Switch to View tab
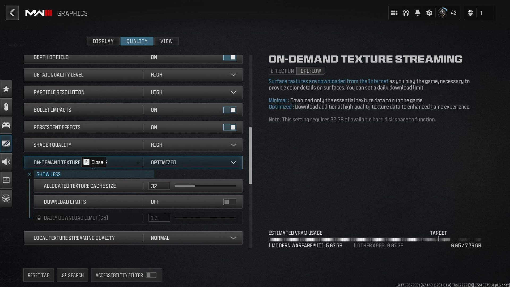This screenshot has width=510, height=287. (x=166, y=41)
